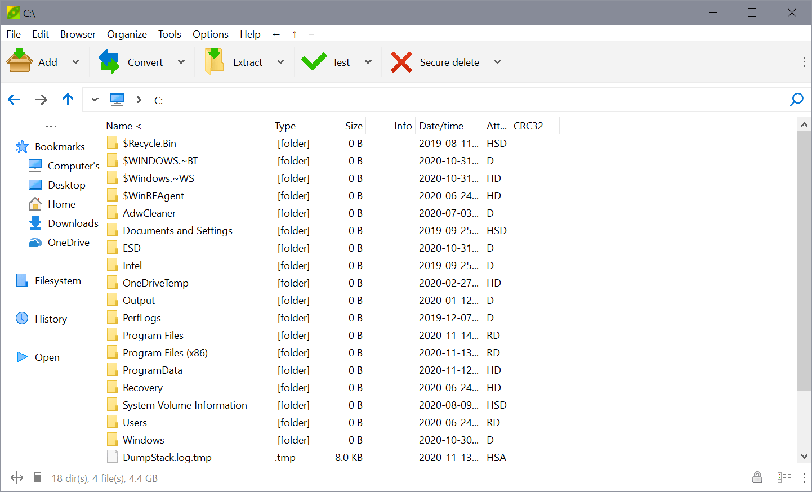Sort by the Date/time column header
The image size is (812, 492).
coord(449,126)
